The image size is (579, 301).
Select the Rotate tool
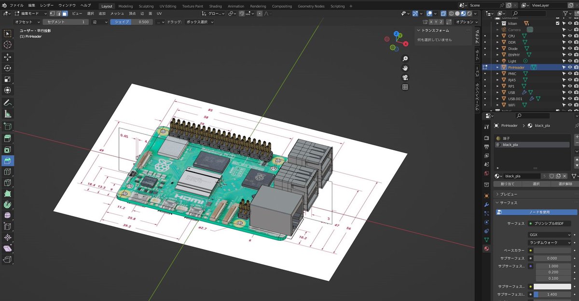(x=8, y=68)
